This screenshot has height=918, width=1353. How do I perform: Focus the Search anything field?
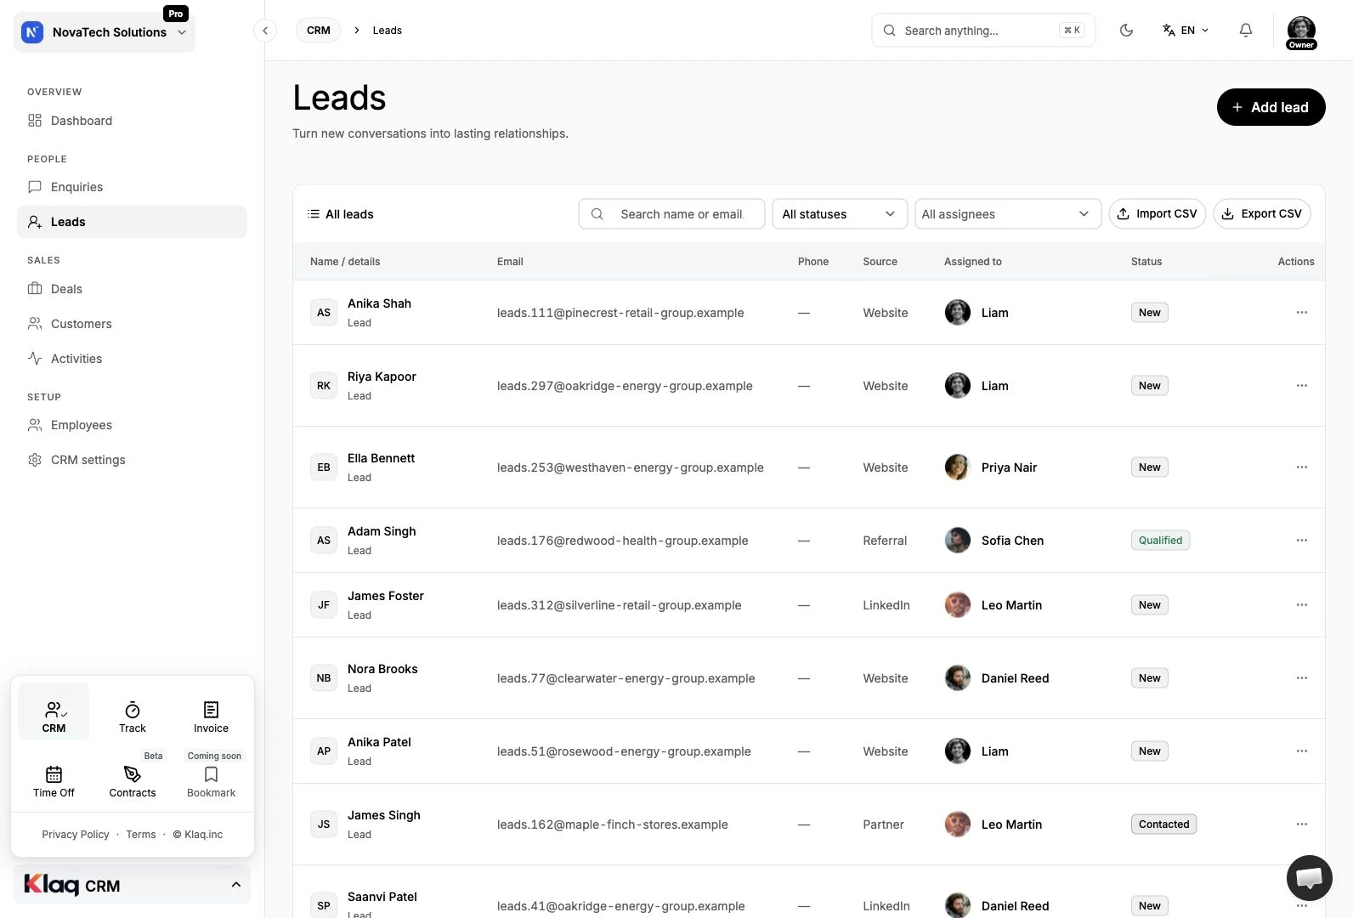click(983, 31)
